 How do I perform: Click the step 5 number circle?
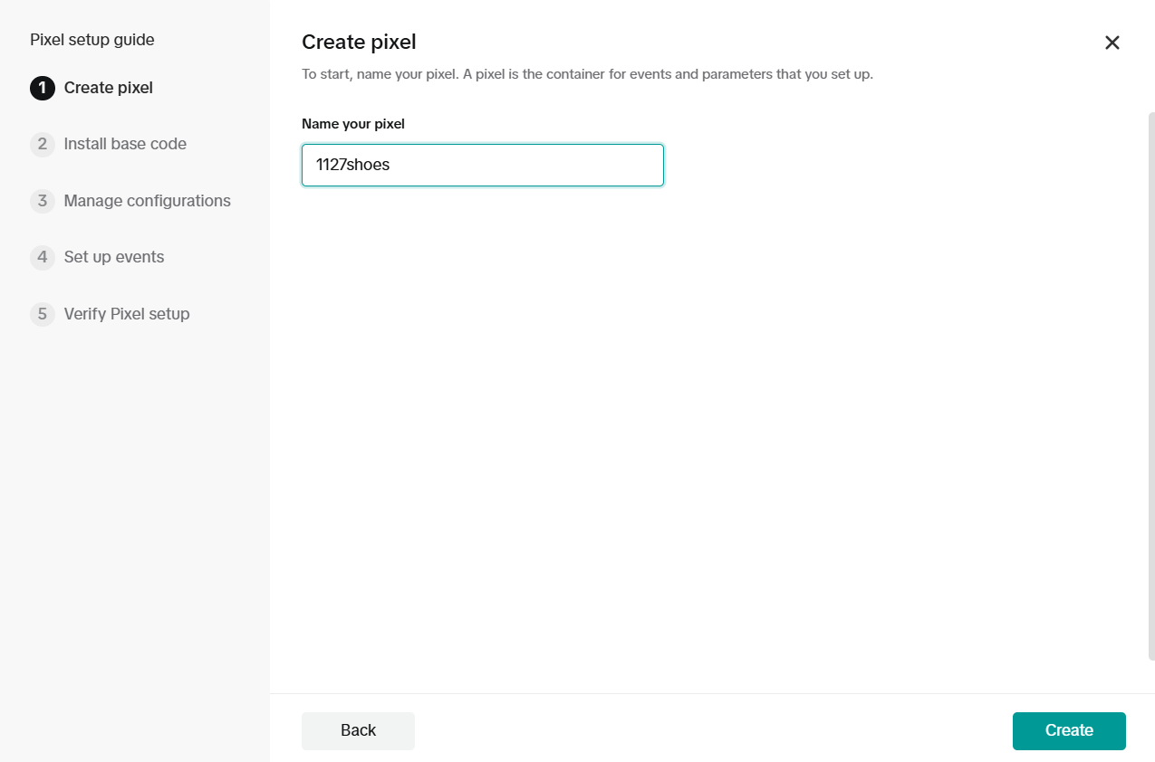pos(42,314)
